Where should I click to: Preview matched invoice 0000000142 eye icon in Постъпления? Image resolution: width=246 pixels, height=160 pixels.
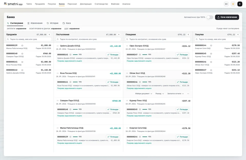coord(70,55)
